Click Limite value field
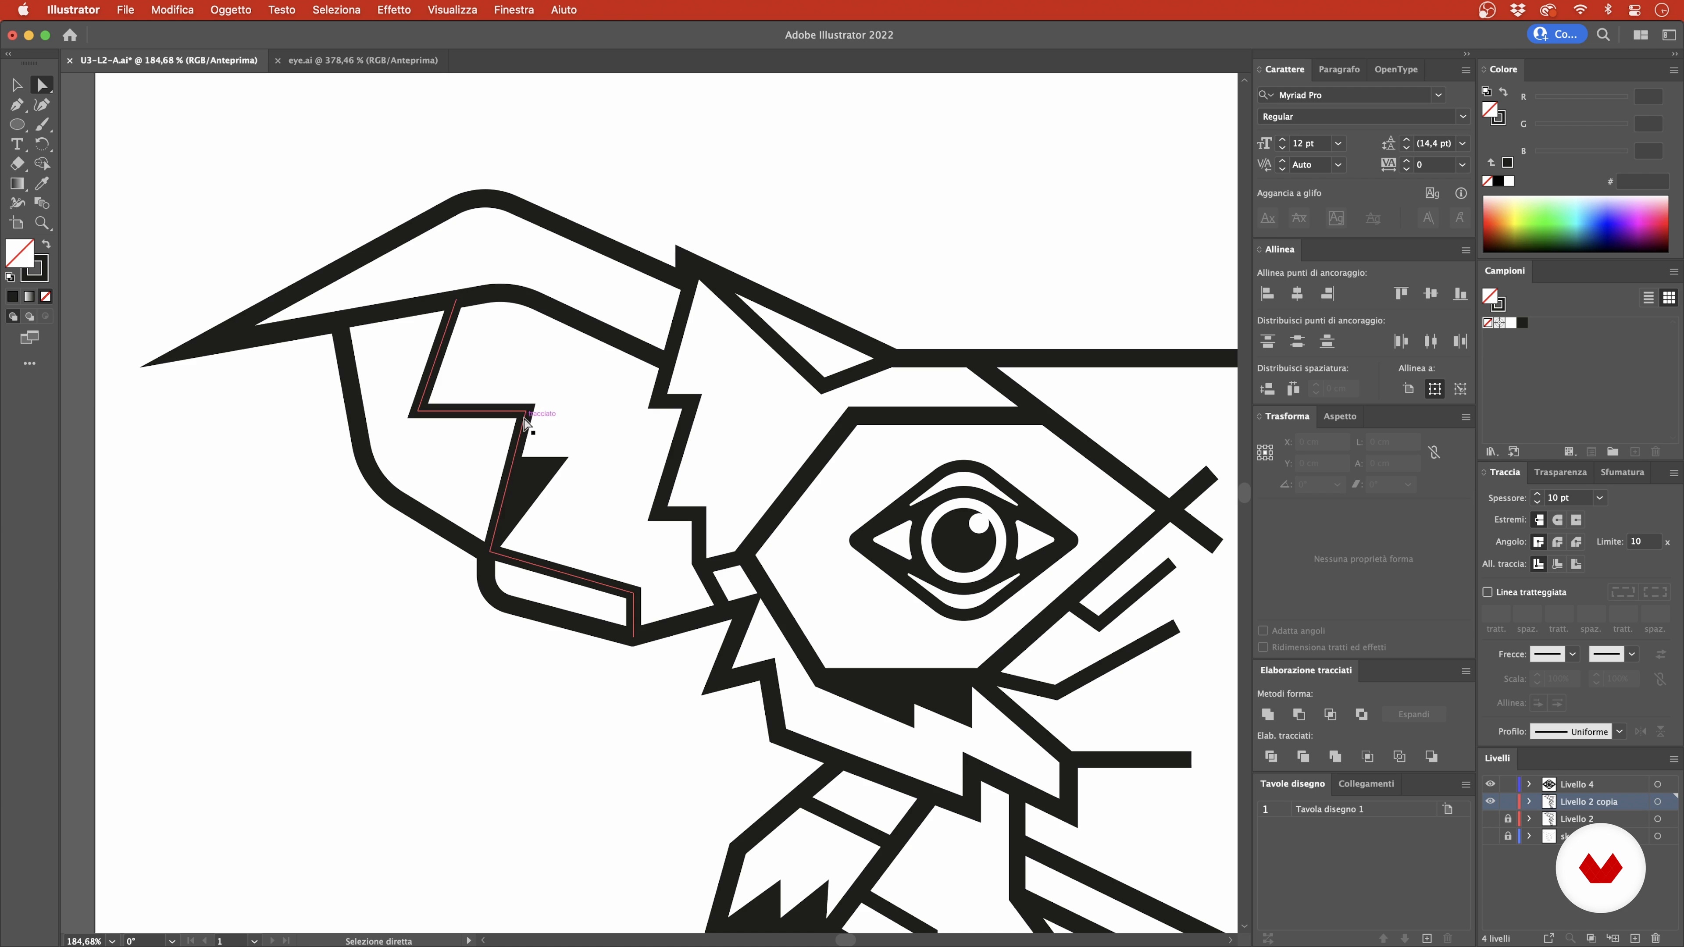Viewport: 1684px width, 947px height. 1644,542
